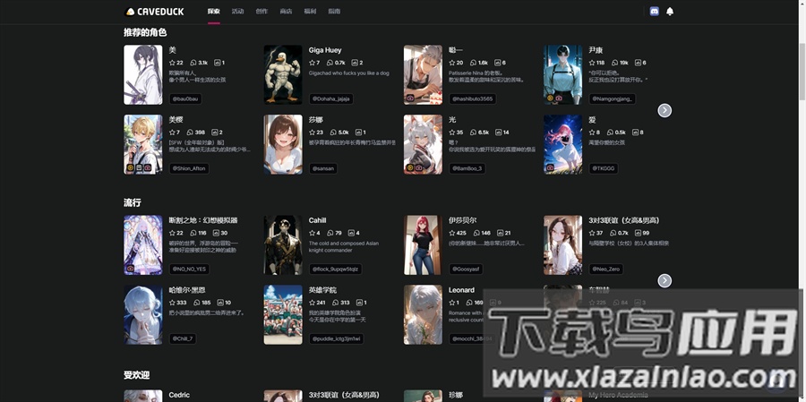The image size is (806, 402).
Task: Open author tag @flock_9upqw5tqlz
Action: pos(336,269)
